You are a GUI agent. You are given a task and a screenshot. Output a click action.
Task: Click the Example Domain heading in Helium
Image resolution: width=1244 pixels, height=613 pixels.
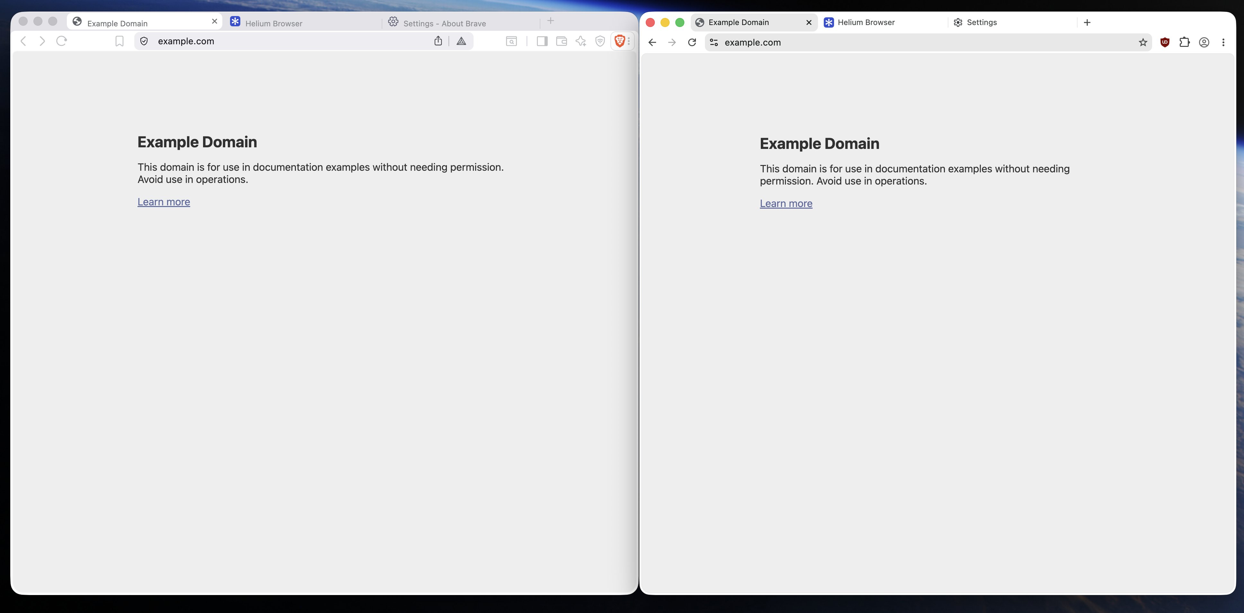point(820,144)
